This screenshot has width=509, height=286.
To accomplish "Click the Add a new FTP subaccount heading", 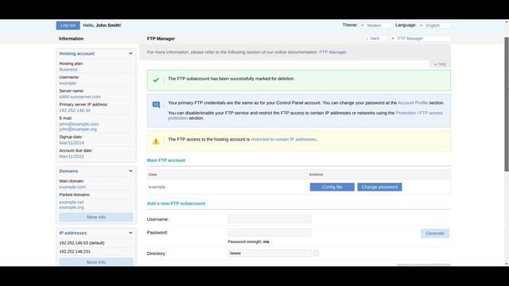I will pos(176,203).
